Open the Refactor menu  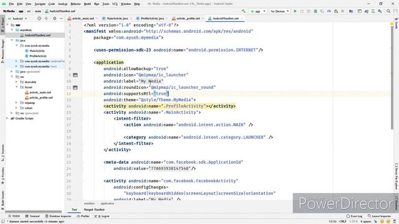pos(75,4)
